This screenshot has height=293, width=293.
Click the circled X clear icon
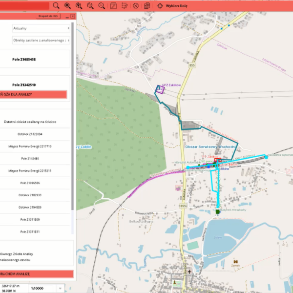[x=136, y=5]
